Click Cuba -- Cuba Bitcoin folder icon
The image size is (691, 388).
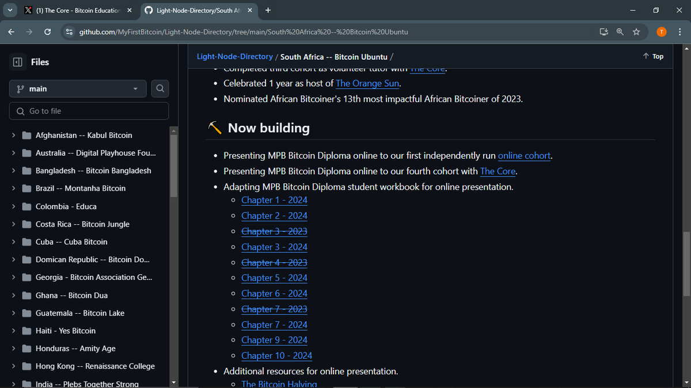pyautogui.click(x=26, y=242)
